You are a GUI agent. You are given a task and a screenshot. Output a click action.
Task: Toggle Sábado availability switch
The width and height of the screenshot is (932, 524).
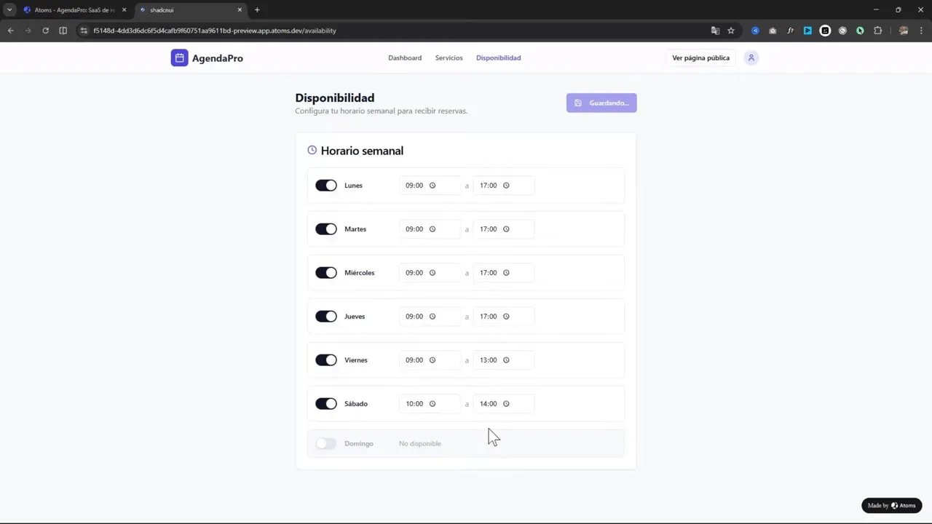(x=326, y=404)
